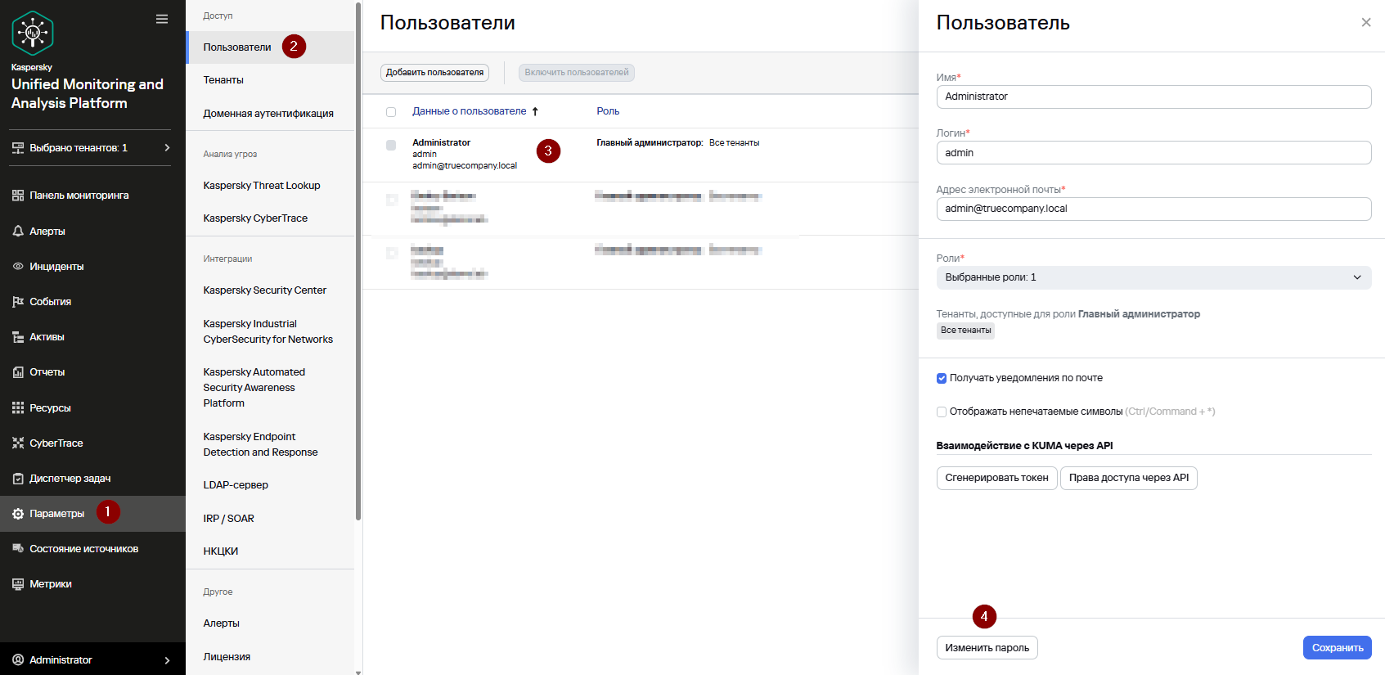The height and width of the screenshot is (675, 1385).
Task: Click into the Имя field
Action: coord(1153,97)
